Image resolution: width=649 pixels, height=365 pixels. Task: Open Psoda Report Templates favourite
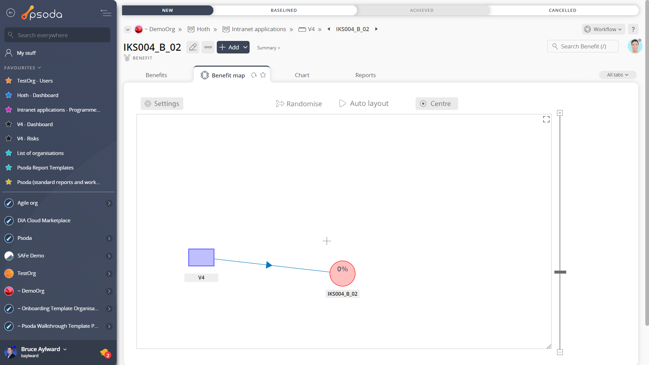[45, 168]
